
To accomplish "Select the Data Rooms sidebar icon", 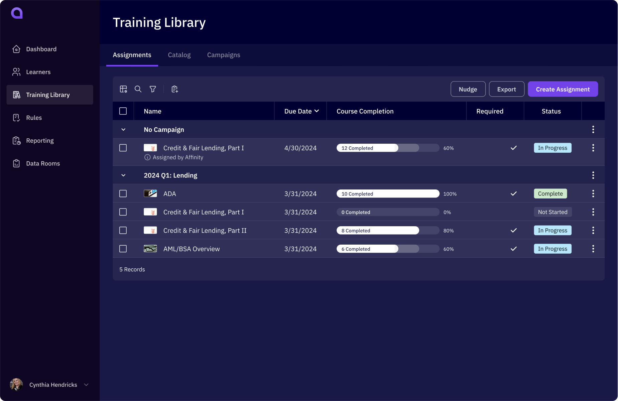I will [16, 163].
